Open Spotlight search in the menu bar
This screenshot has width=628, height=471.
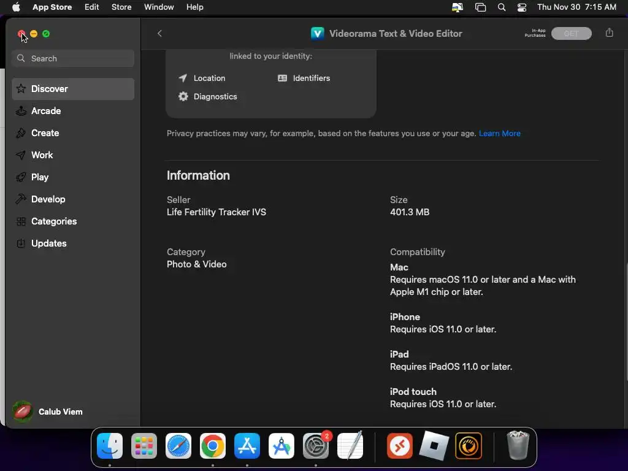[502, 7]
